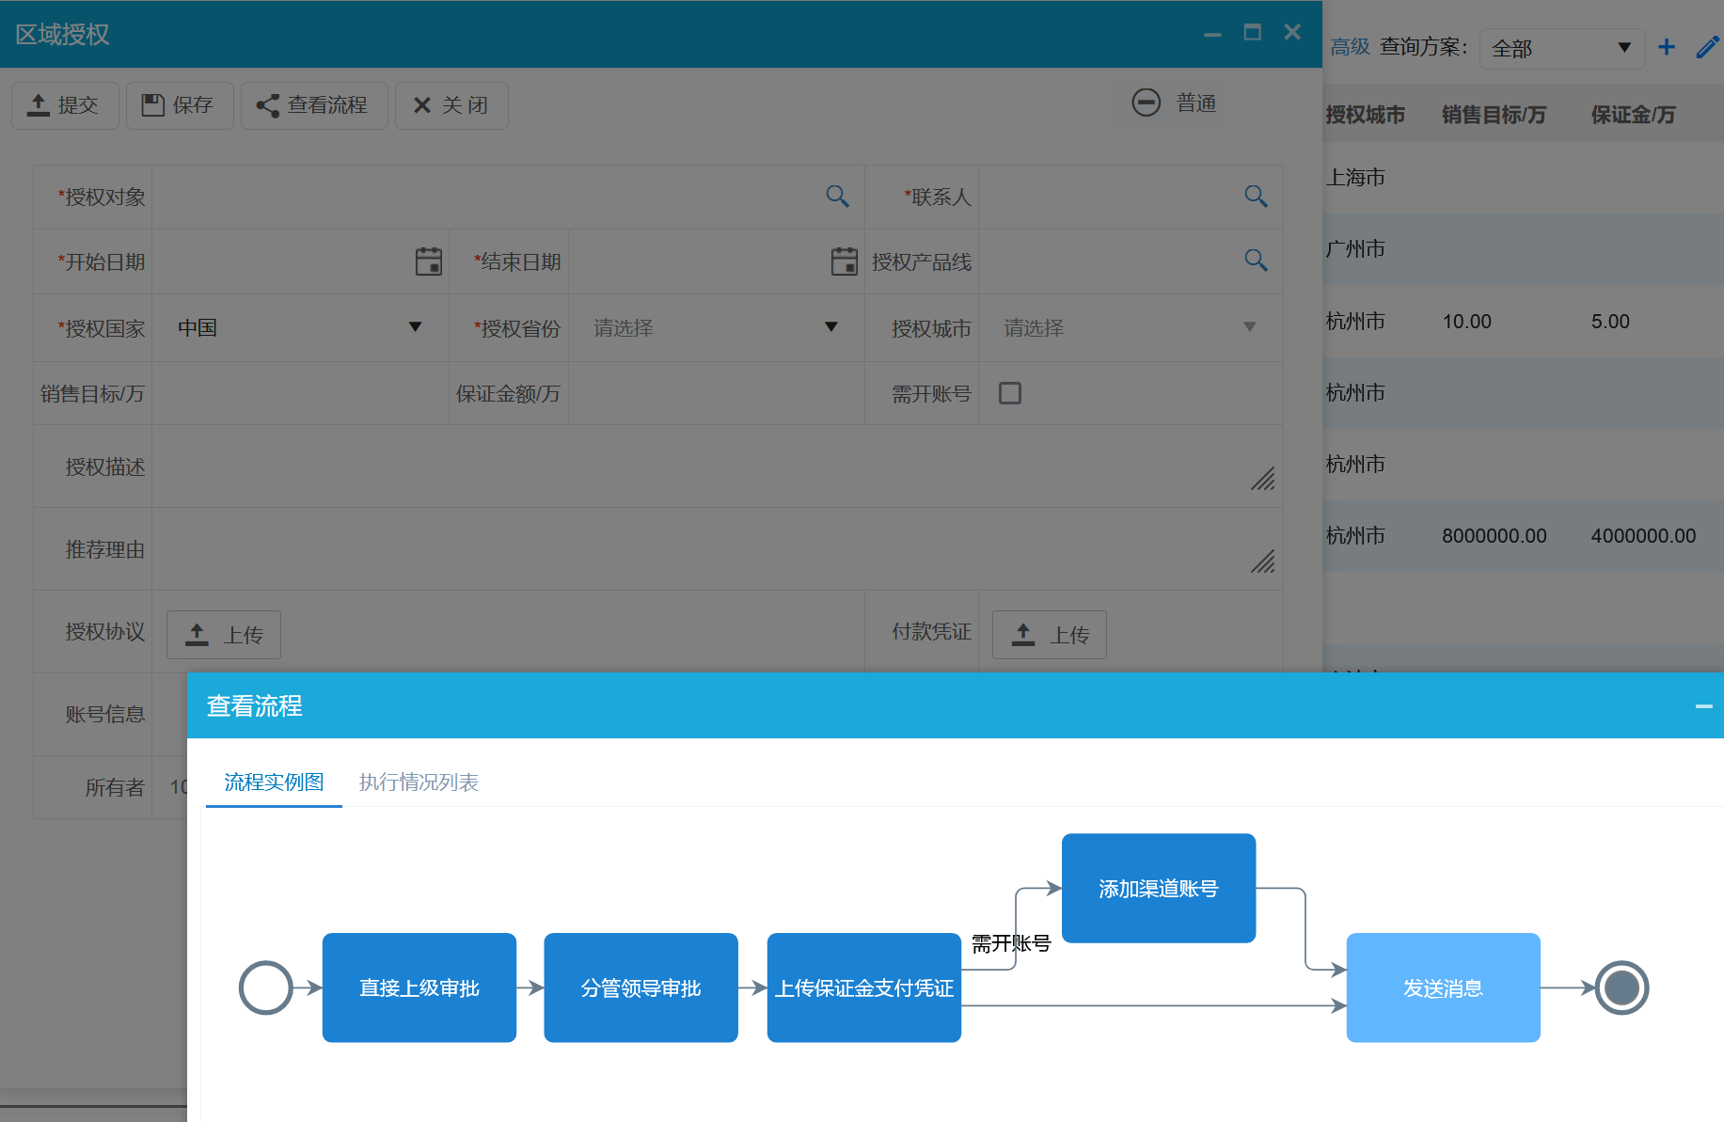This screenshot has width=1724, height=1122.
Task: Click the 查看流程 toolbar button
Action: (x=314, y=105)
